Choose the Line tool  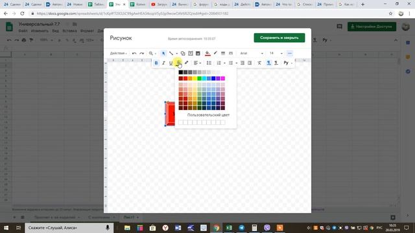coord(171,53)
